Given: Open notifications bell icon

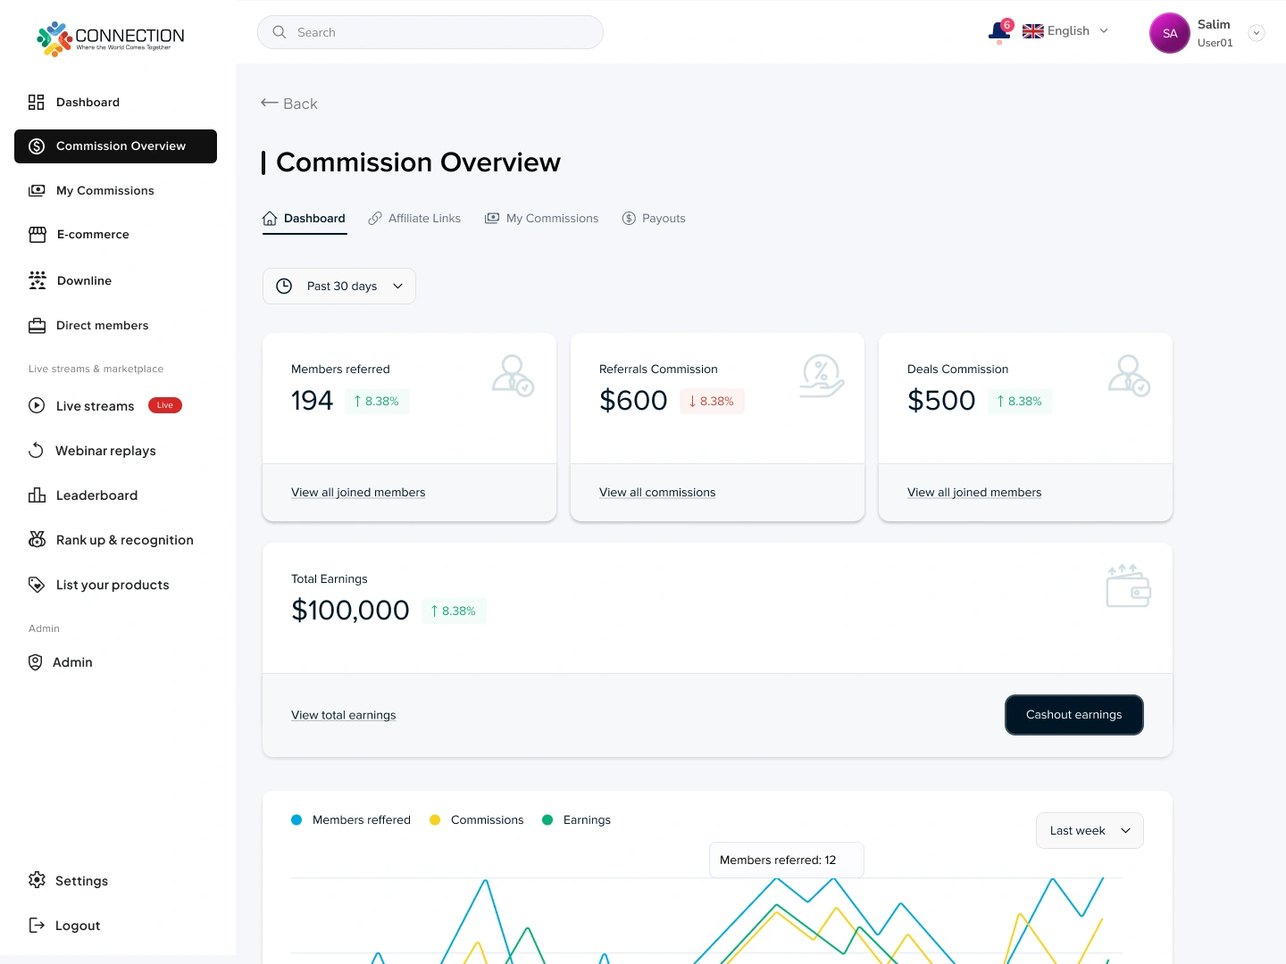Looking at the screenshot, I should click(x=999, y=32).
